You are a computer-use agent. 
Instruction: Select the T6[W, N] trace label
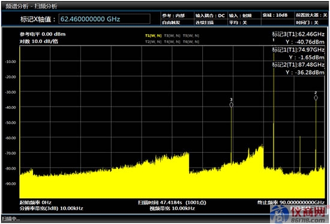[x=191, y=42]
